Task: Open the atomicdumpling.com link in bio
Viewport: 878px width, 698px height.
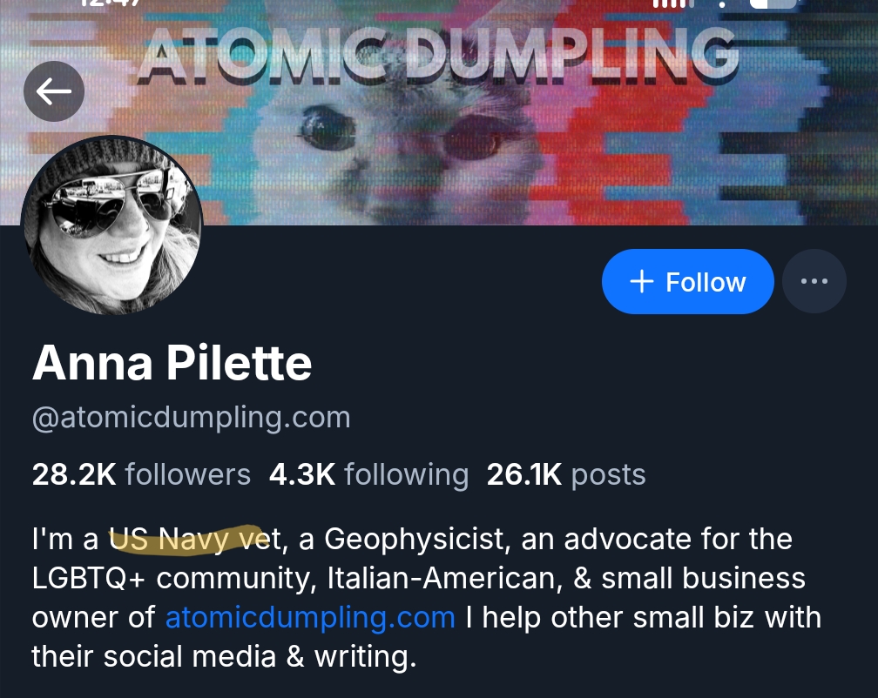Action: click(x=310, y=617)
